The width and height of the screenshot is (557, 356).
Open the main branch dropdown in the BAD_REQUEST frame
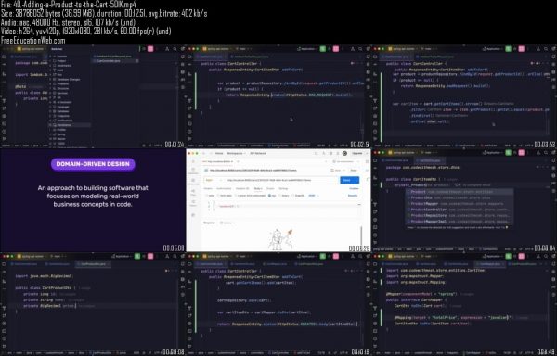click(x=242, y=49)
